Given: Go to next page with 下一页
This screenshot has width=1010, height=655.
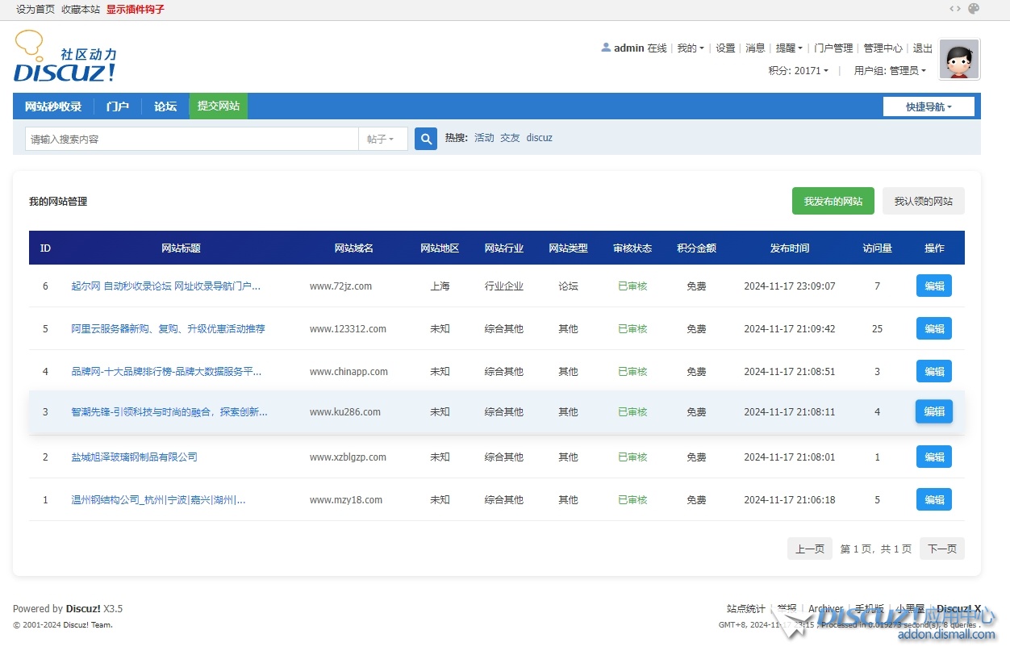Looking at the screenshot, I should (x=941, y=549).
